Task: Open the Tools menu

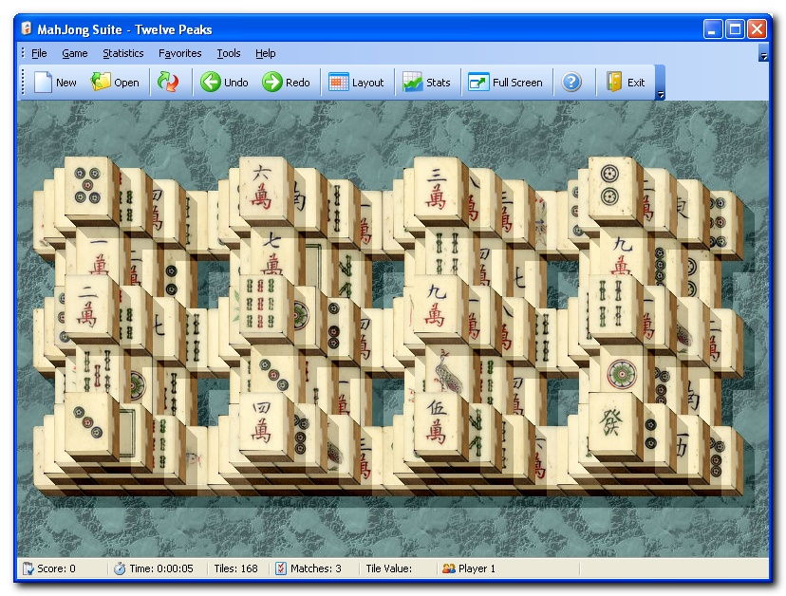Action: 229,53
